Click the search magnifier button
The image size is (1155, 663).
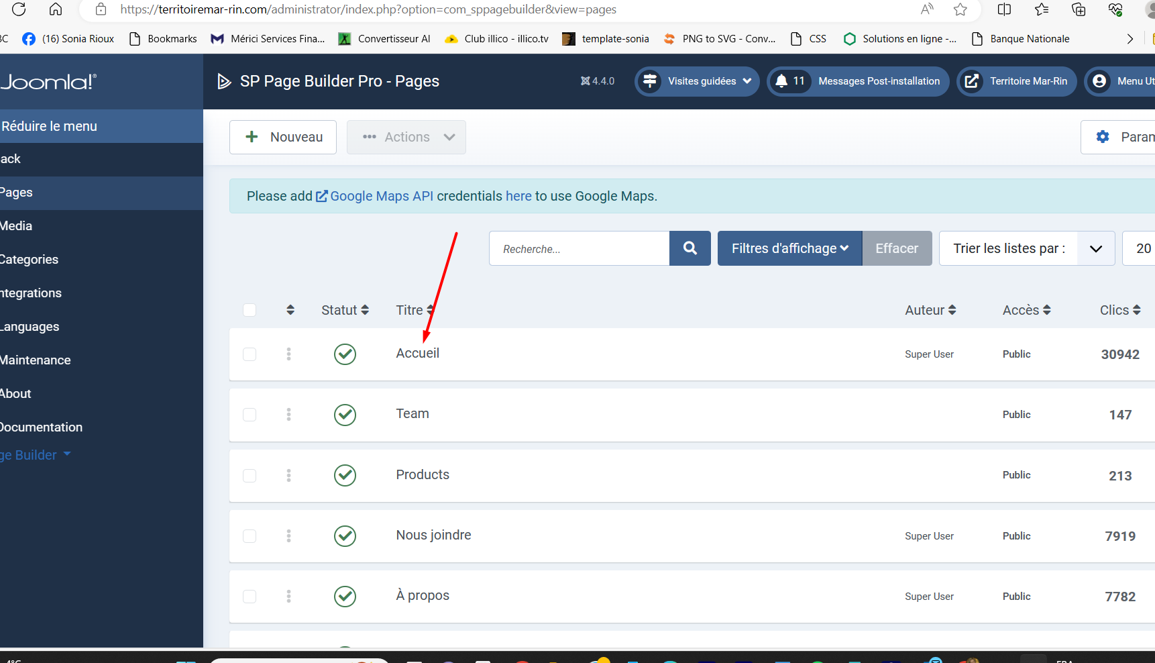click(x=690, y=248)
